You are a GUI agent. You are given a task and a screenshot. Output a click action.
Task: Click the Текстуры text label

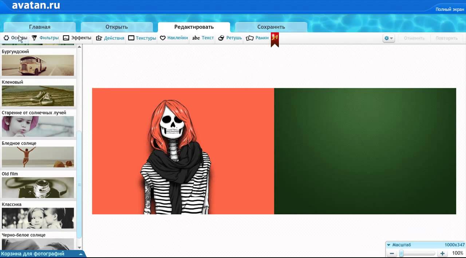coord(146,38)
